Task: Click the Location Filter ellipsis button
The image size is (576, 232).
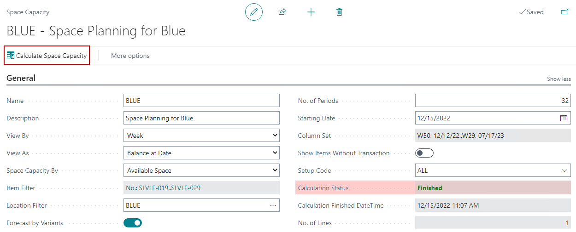Action: point(273,205)
